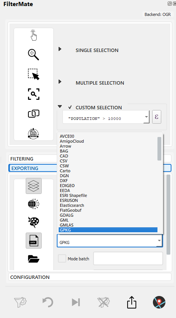Image resolution: width=176 pixels, height=318 pixels.
Task: Activate the zoom magnifier tool
Action: coord(33,55)
